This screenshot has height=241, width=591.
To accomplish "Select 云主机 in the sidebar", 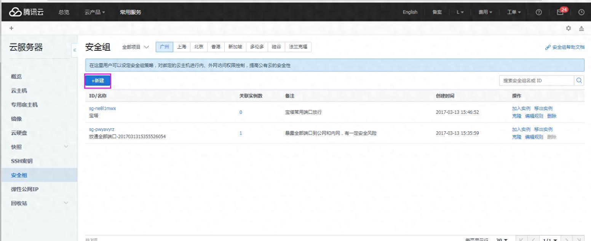I will (19, 91).
